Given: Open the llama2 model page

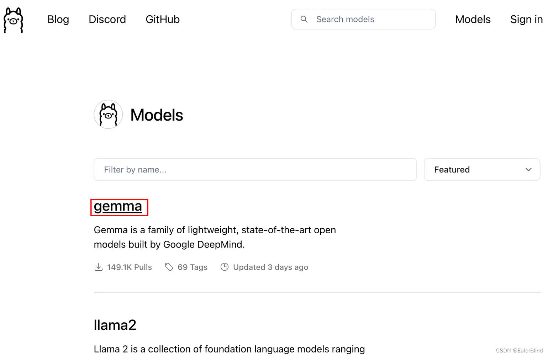Looking at the screenshot, I should (115, 325).
